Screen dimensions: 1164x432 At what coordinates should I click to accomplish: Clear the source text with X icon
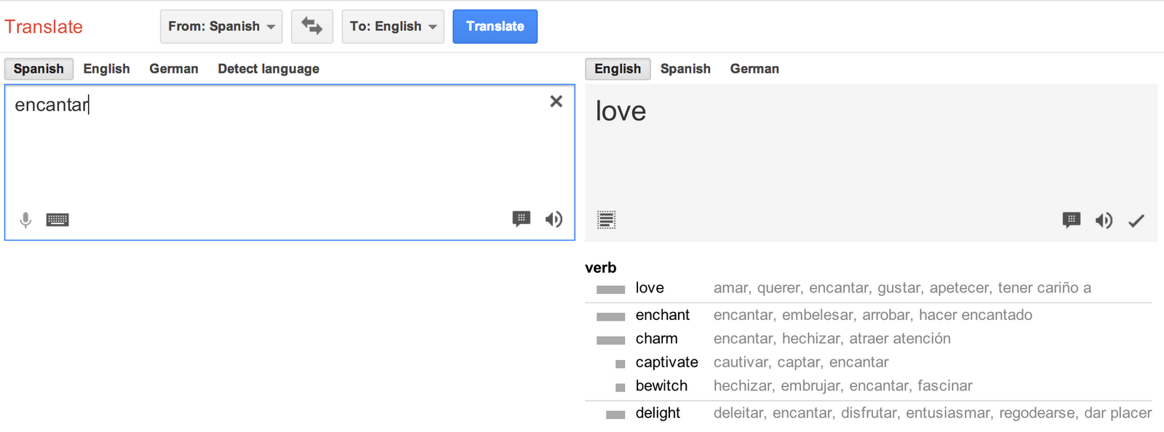pos(556,102)
